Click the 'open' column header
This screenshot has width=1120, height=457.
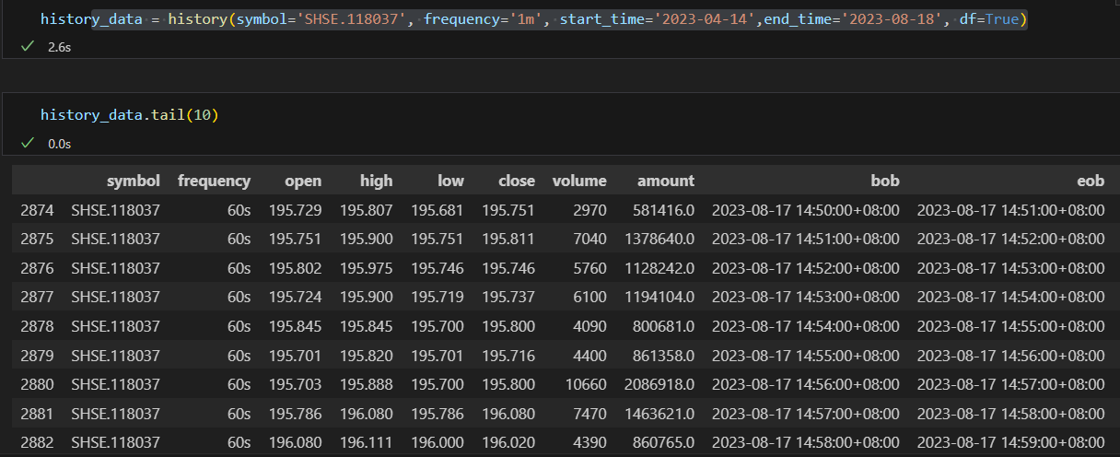click(303, 181)
